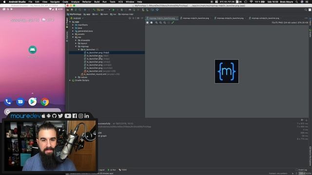312x175 pixels.
Task: Open build output panel settings gear
Action: (x=302, y=120)
